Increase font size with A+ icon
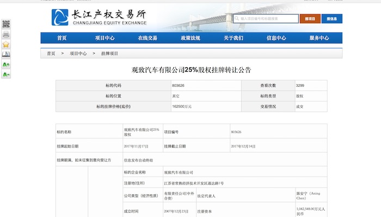Image resolution: width=381 pixels, height=217 pixels. click(x=6, y=65)
